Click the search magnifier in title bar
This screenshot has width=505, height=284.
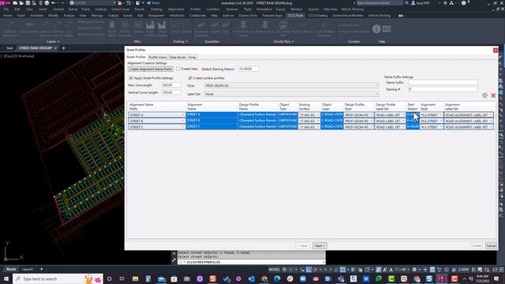[x=407, y=3]
